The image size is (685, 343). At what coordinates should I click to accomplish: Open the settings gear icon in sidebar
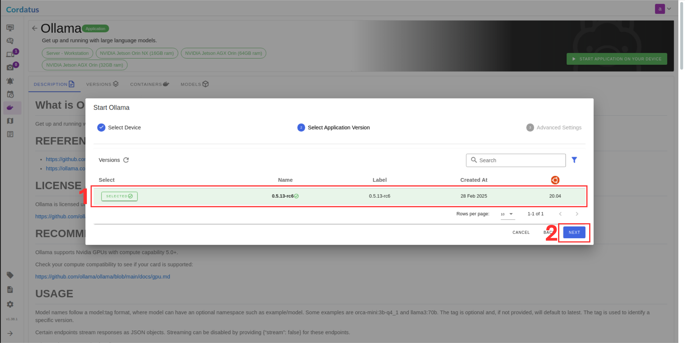point(10,304)
